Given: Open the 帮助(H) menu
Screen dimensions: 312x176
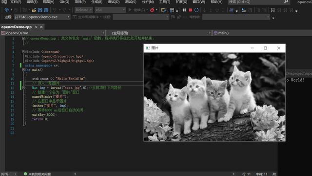Looking at the screenshot, I should point(216,2).
